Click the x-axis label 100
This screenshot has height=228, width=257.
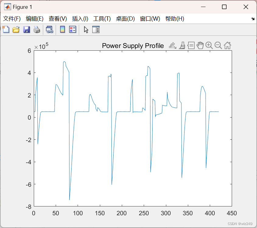pos(78,213)
